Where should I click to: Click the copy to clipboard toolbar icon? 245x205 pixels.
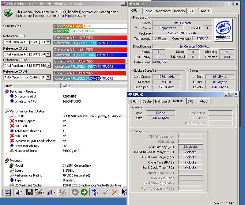coord(19,192)
